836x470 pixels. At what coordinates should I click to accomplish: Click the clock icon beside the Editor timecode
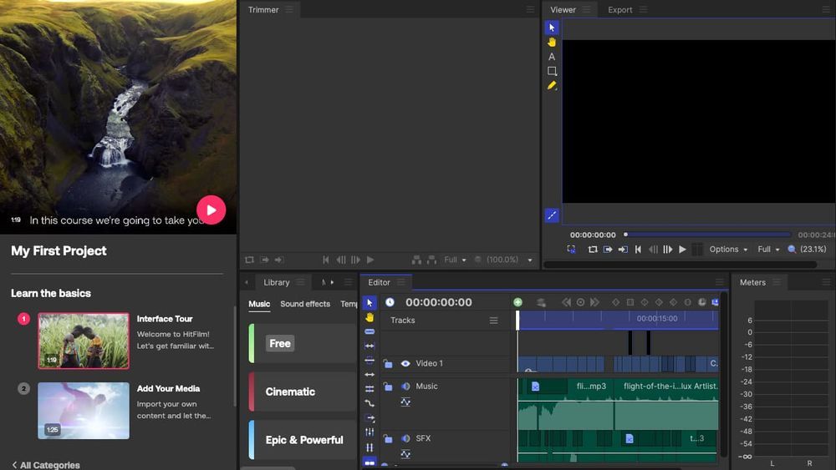pyautogui.click(x=390, y=302)
